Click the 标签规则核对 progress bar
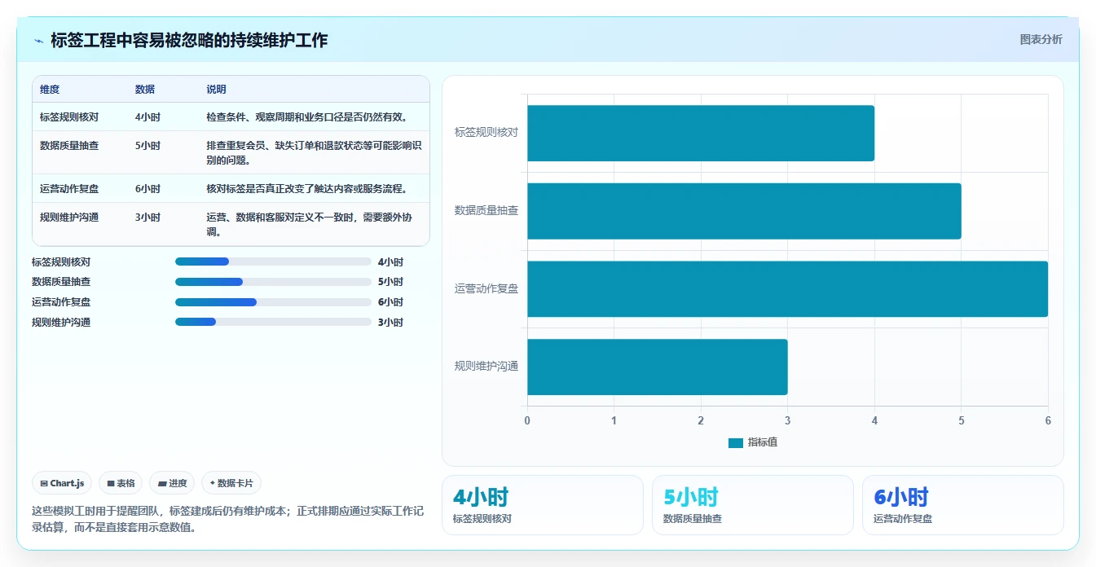 (x=273, y=262)
